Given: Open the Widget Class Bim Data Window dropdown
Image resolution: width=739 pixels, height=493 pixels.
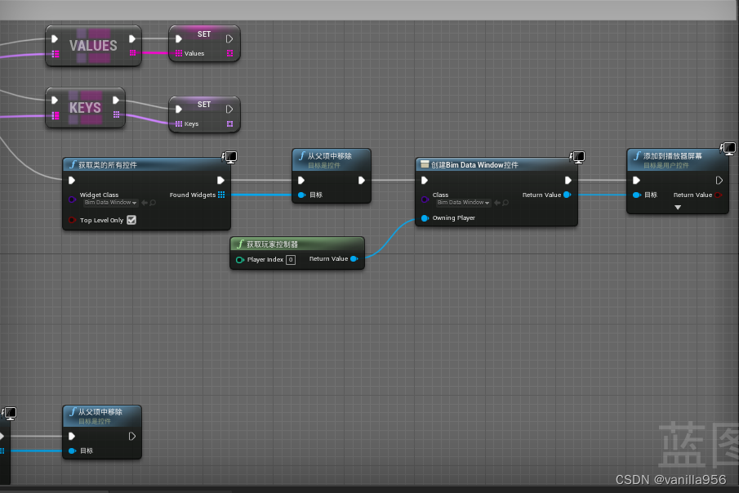Looking at the screenshot, I should [x=109, y=203].
